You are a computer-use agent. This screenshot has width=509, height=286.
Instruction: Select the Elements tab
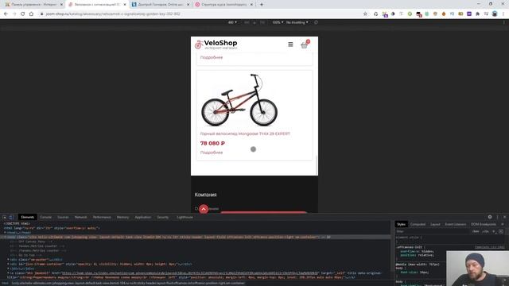click(28, 217)
